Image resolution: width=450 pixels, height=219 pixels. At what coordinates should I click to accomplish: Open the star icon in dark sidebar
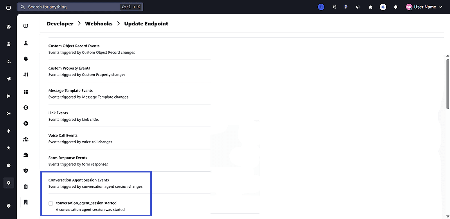pos(9,148)
